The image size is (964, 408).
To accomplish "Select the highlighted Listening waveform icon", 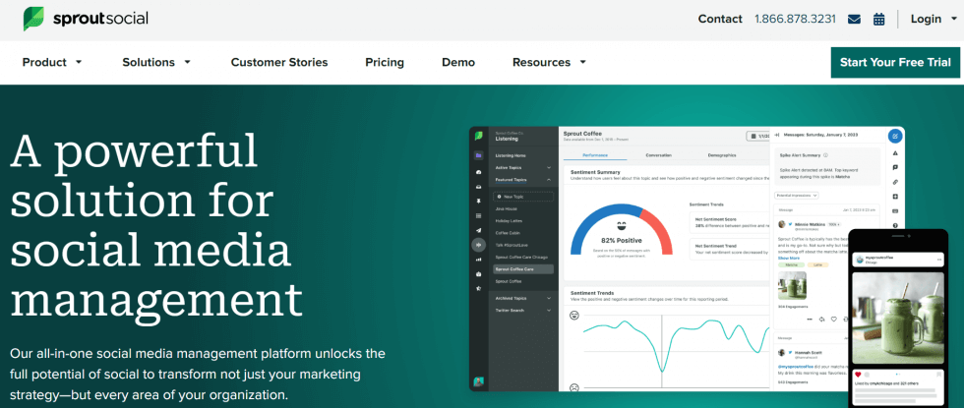I will [478, 245].
